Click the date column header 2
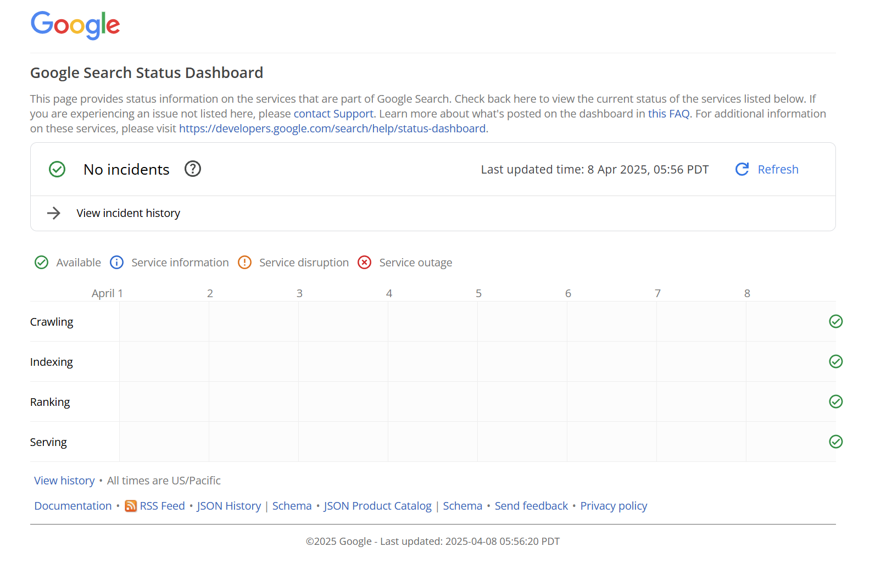Image resolution: width=892 pixels, height=580 pixels. pyautogui.click(x=210, y=293)
